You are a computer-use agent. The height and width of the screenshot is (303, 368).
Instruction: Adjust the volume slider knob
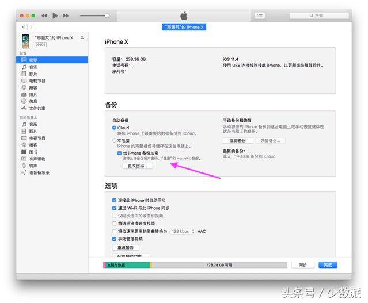point(107,16)
